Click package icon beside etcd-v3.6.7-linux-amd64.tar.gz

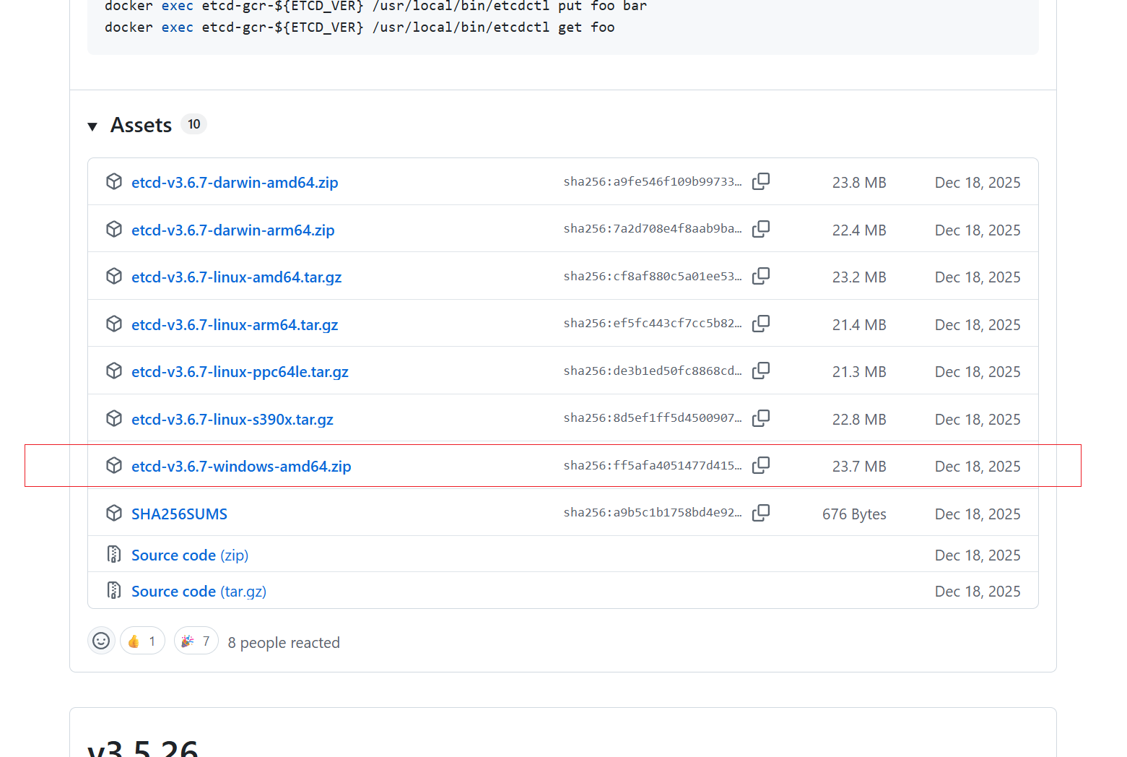tap(114, 276)
